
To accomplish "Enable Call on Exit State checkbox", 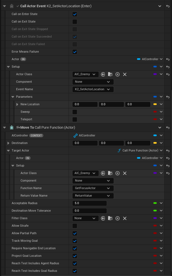I will (x=75, y=22).
